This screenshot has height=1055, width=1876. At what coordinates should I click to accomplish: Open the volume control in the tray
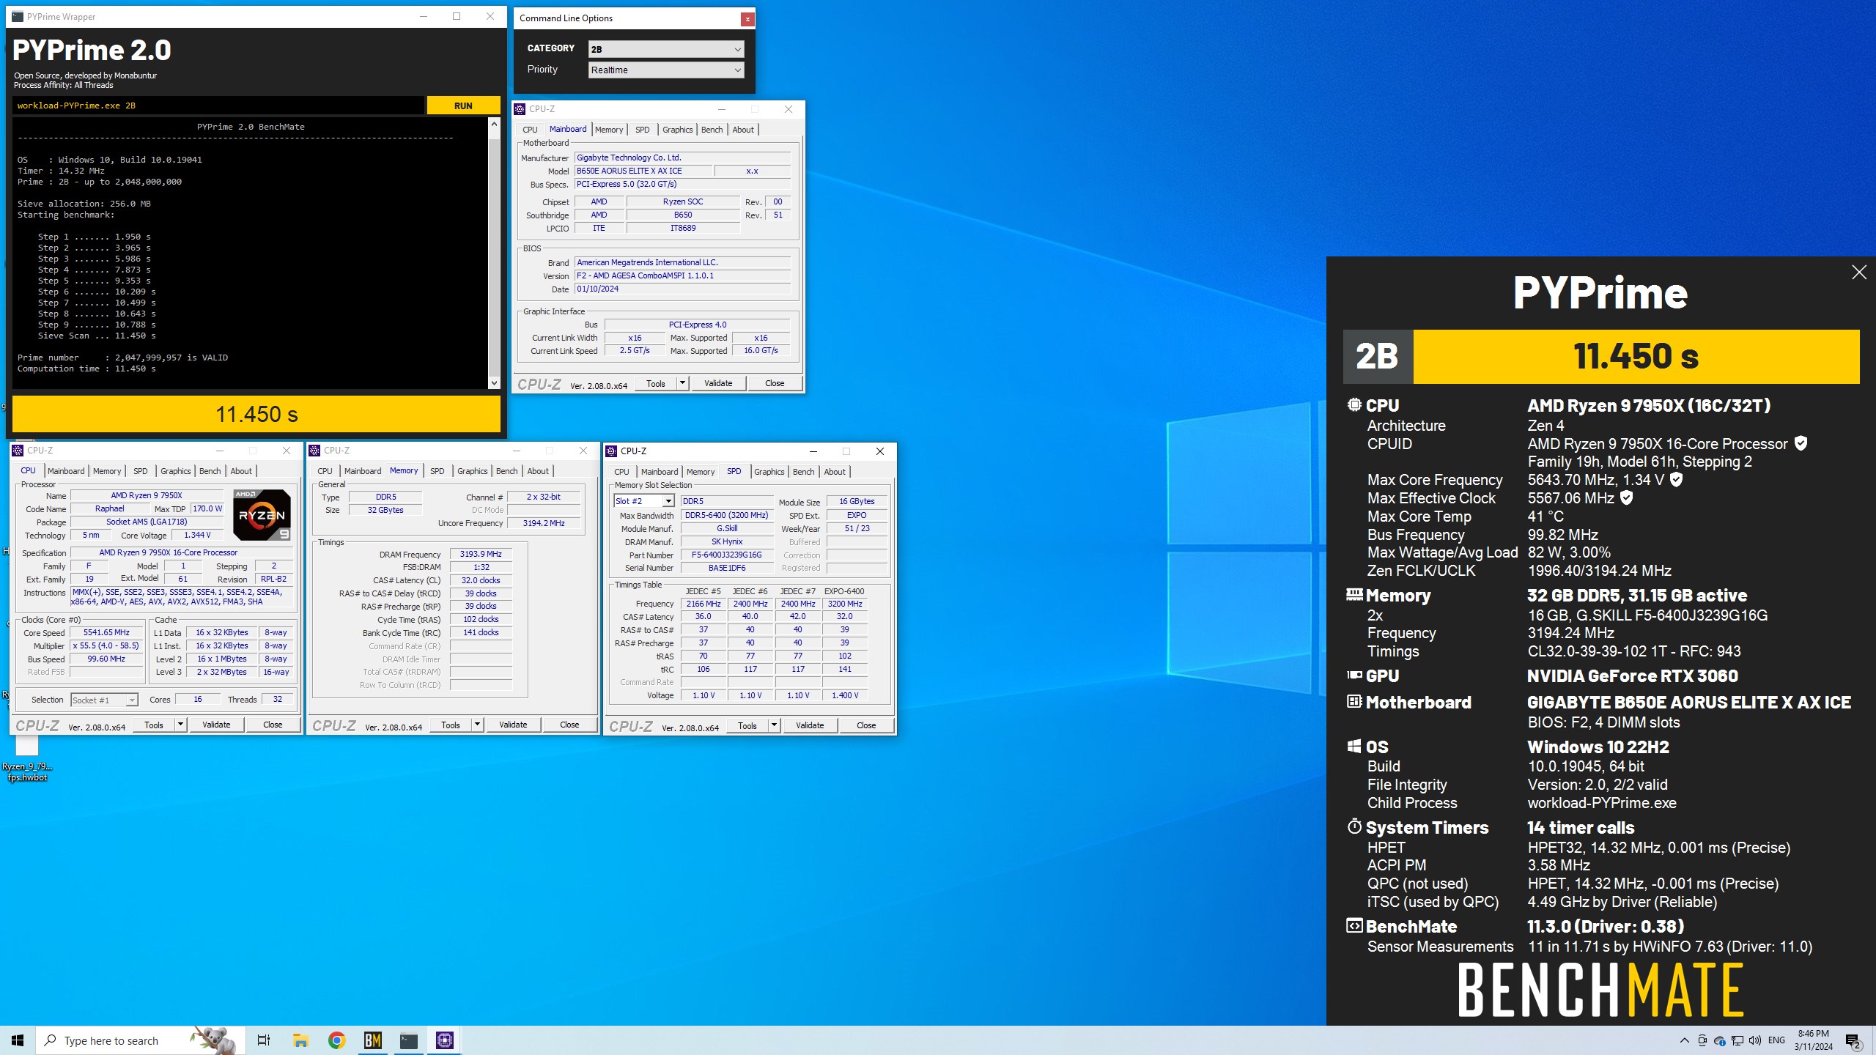1754,1040
